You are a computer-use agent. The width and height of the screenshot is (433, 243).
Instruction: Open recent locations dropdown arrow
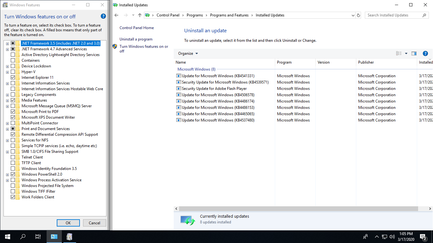pos(133,15)
